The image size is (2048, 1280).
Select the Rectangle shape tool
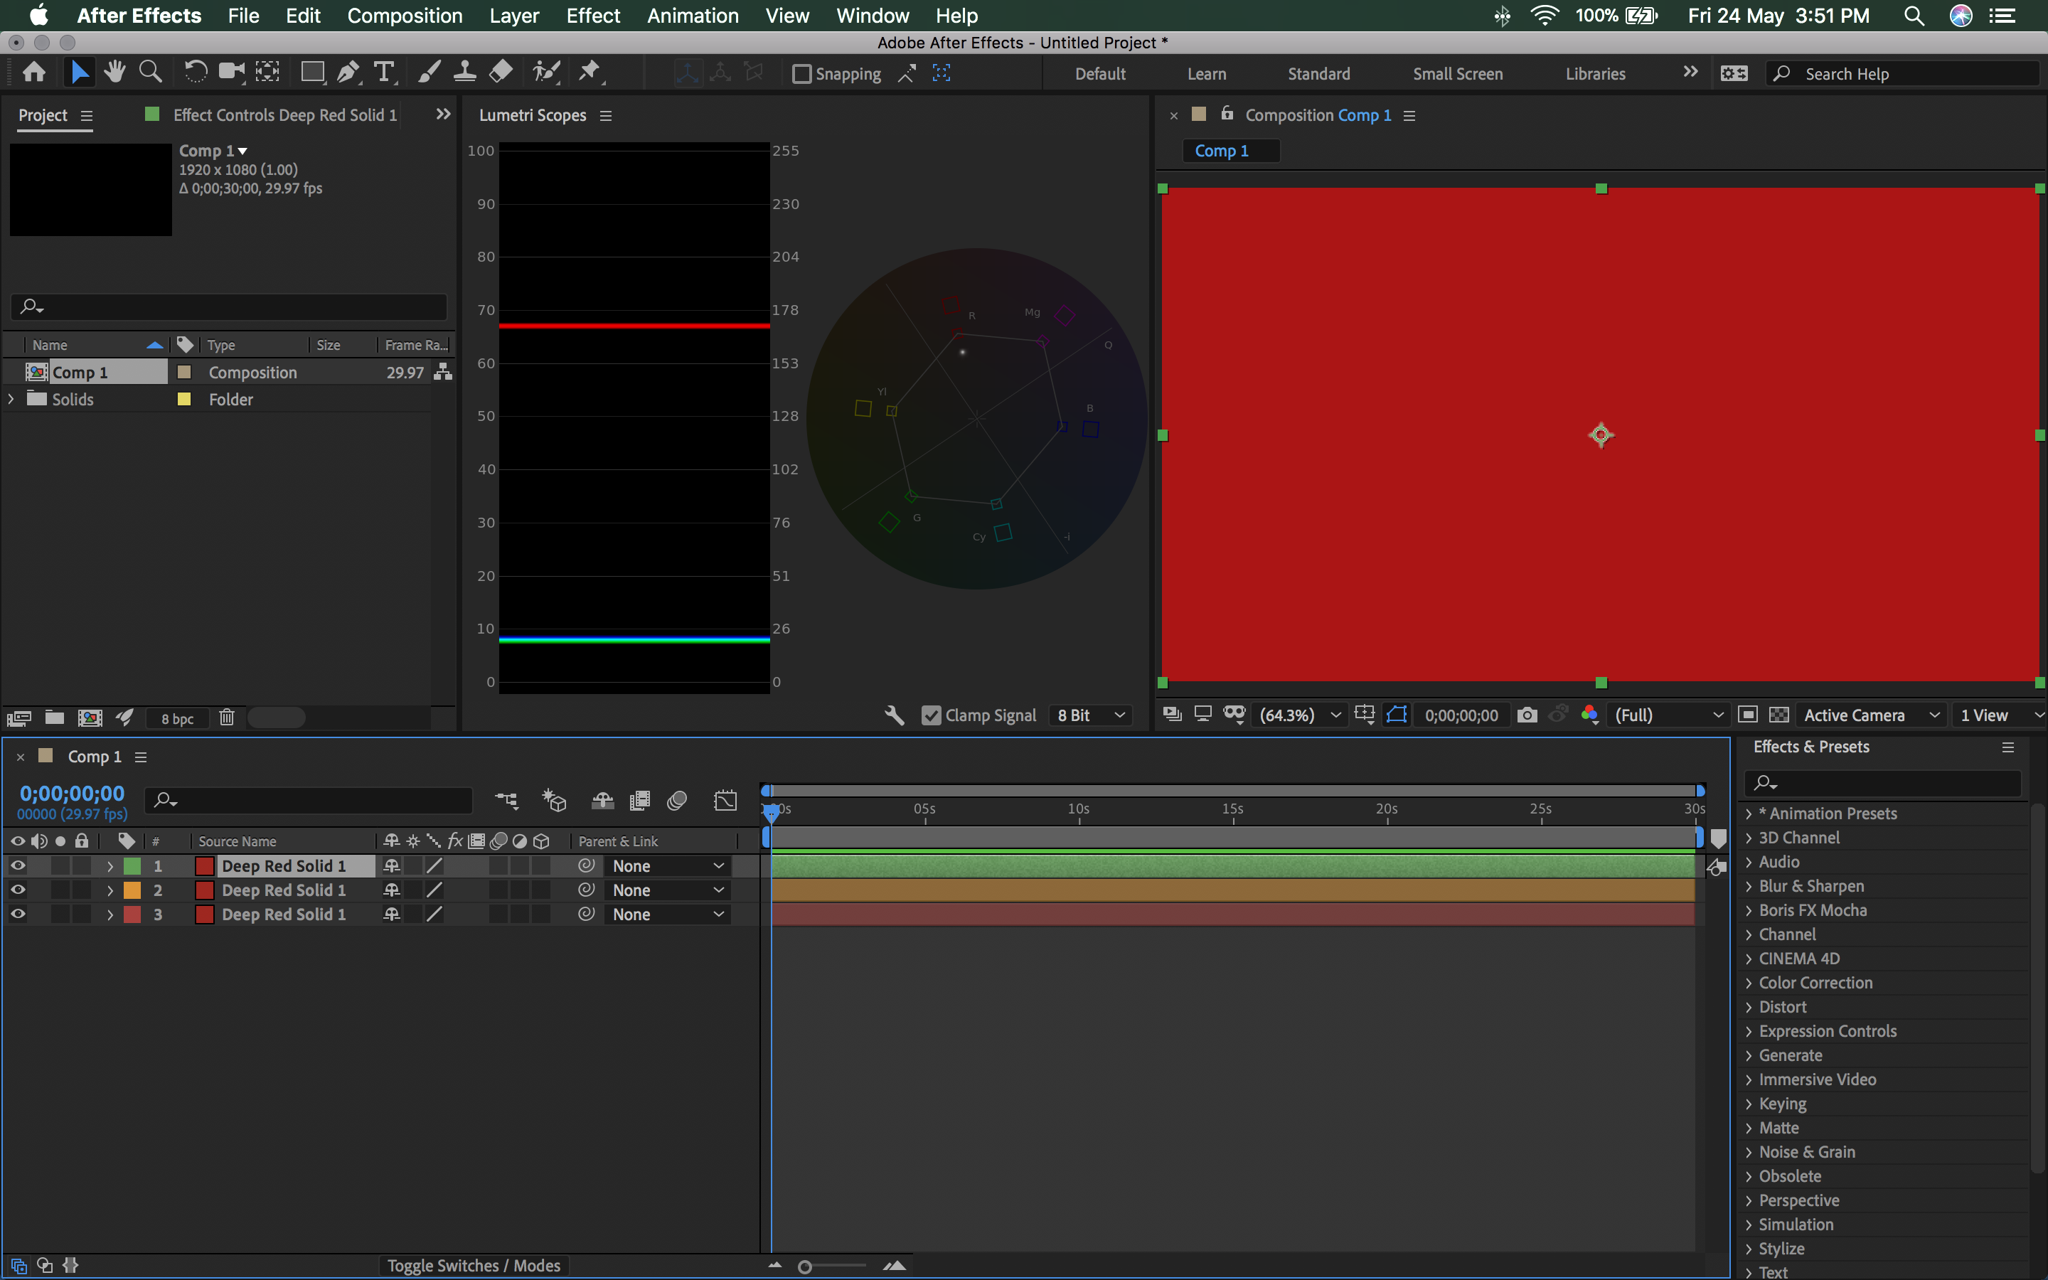click(312, 73)
